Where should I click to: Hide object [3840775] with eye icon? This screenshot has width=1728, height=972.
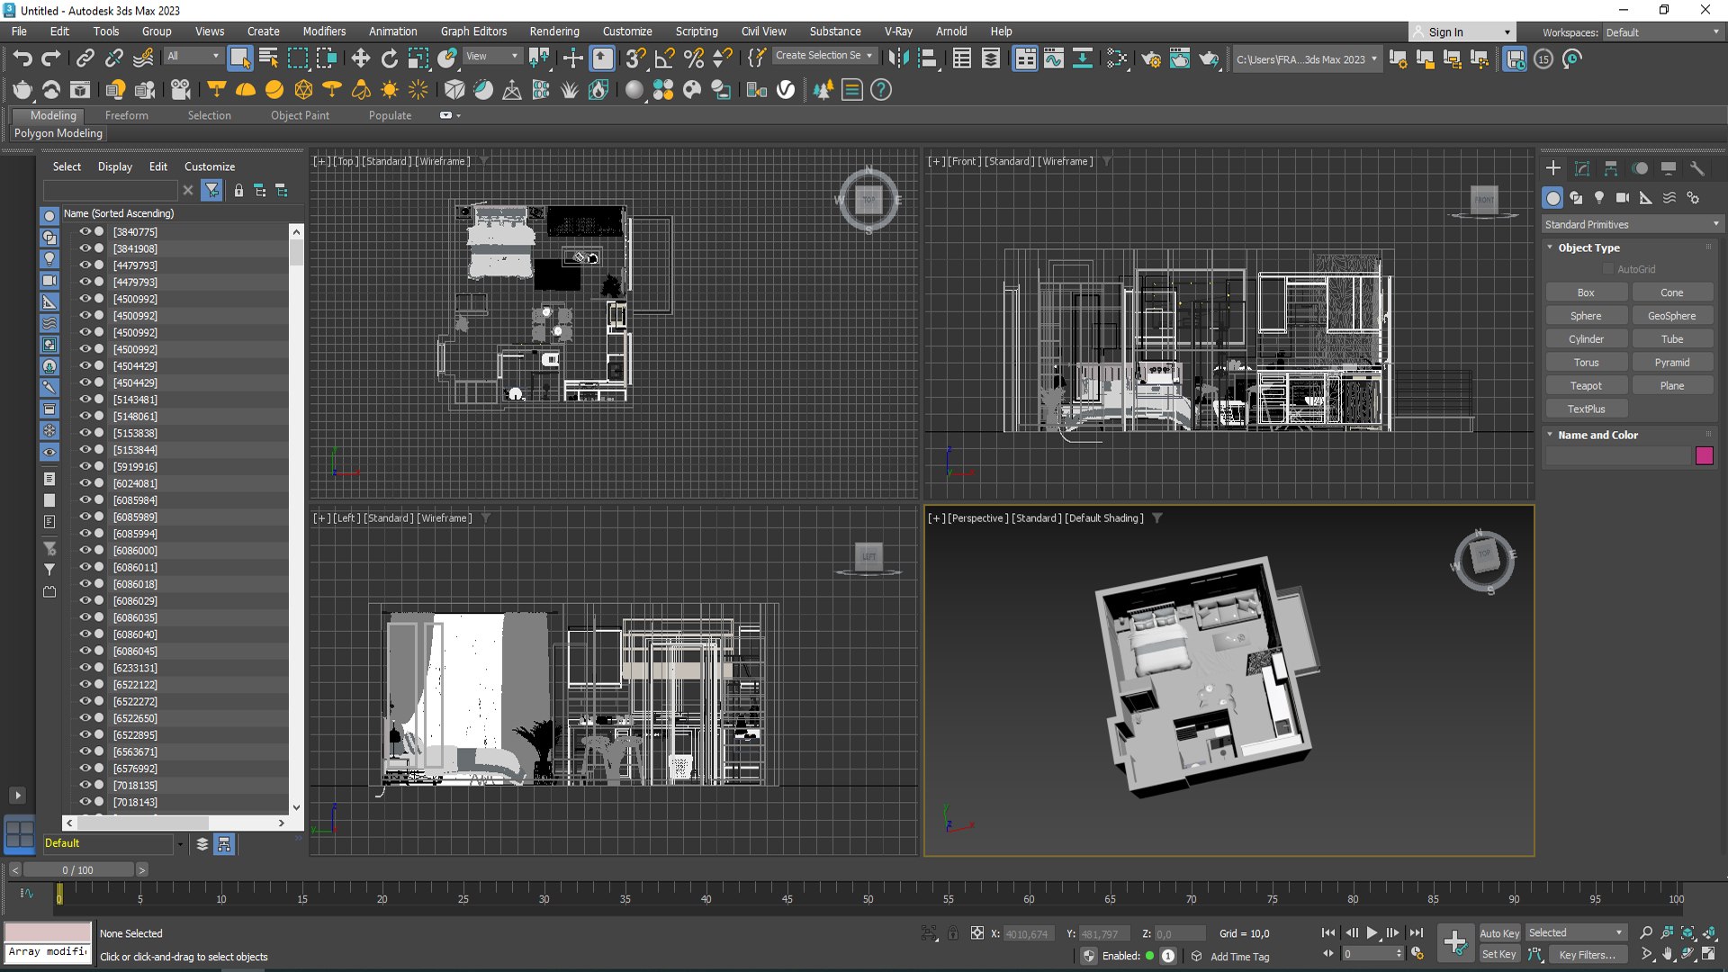(x=85, y=231)
